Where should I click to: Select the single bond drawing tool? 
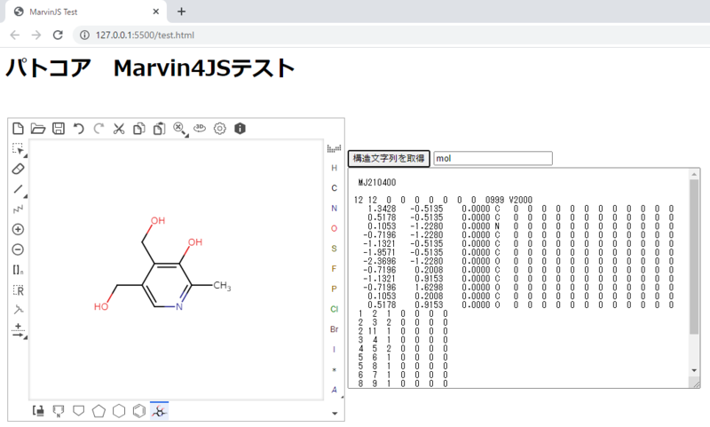(x=18, y=189)
